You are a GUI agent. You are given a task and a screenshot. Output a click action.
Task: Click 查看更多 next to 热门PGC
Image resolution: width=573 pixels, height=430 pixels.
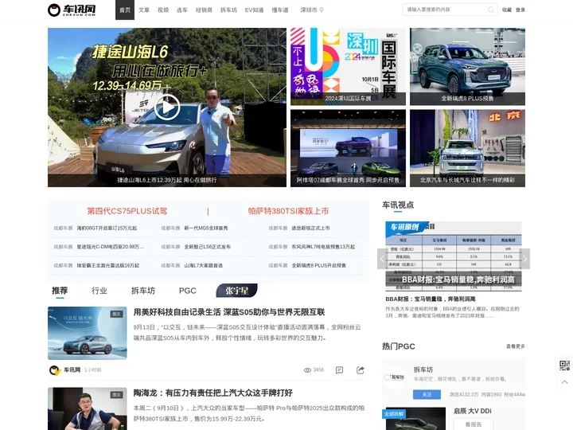(x=516, y=346)
